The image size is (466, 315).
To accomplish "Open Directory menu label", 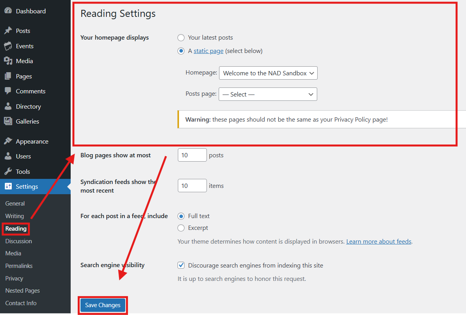I will [28, 107].
